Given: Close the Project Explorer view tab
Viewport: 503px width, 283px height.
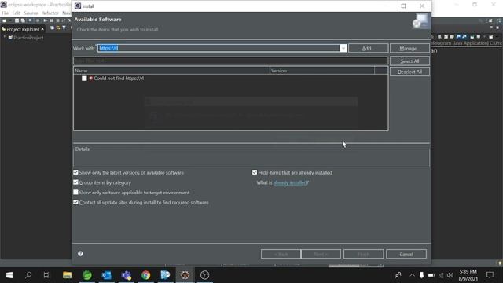Looking at the screenshot, I should click(x=42, y=29).
